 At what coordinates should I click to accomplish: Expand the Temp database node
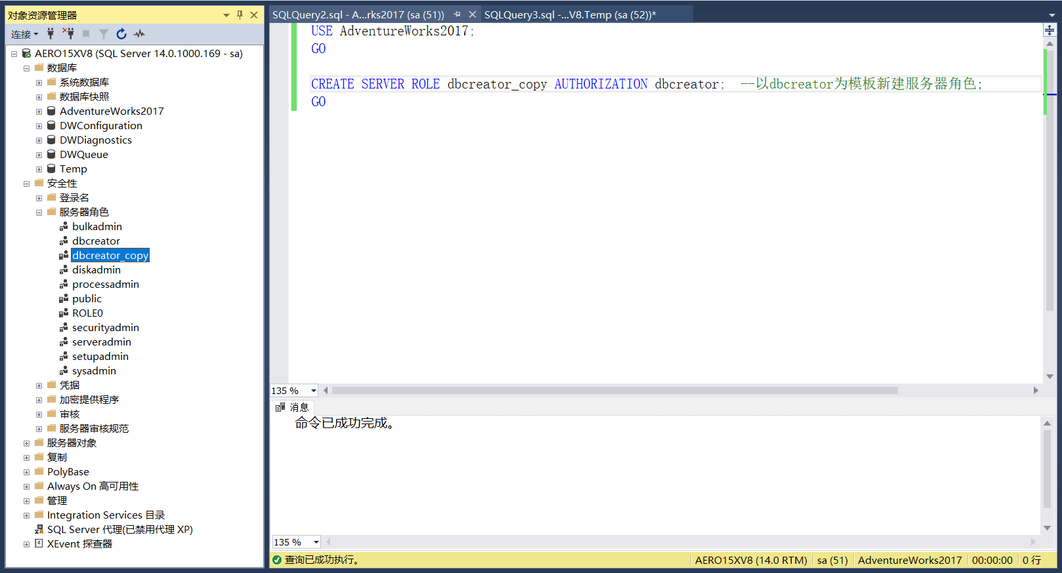[39, 169]
